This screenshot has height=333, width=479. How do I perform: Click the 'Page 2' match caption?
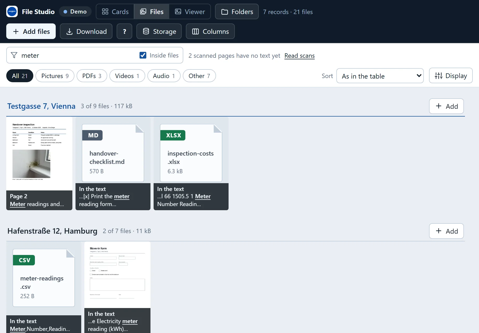18,196
